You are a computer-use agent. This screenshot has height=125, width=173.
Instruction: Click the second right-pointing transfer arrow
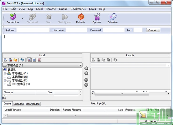(86, 73)
